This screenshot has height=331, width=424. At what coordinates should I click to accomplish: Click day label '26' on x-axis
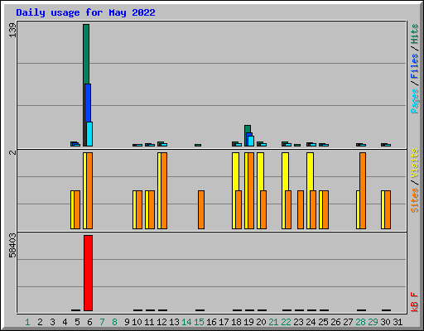335,322
